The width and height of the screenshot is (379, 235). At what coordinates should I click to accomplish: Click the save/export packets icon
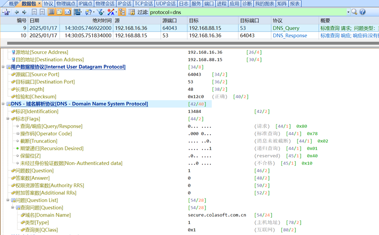click(x=6, y=12)
